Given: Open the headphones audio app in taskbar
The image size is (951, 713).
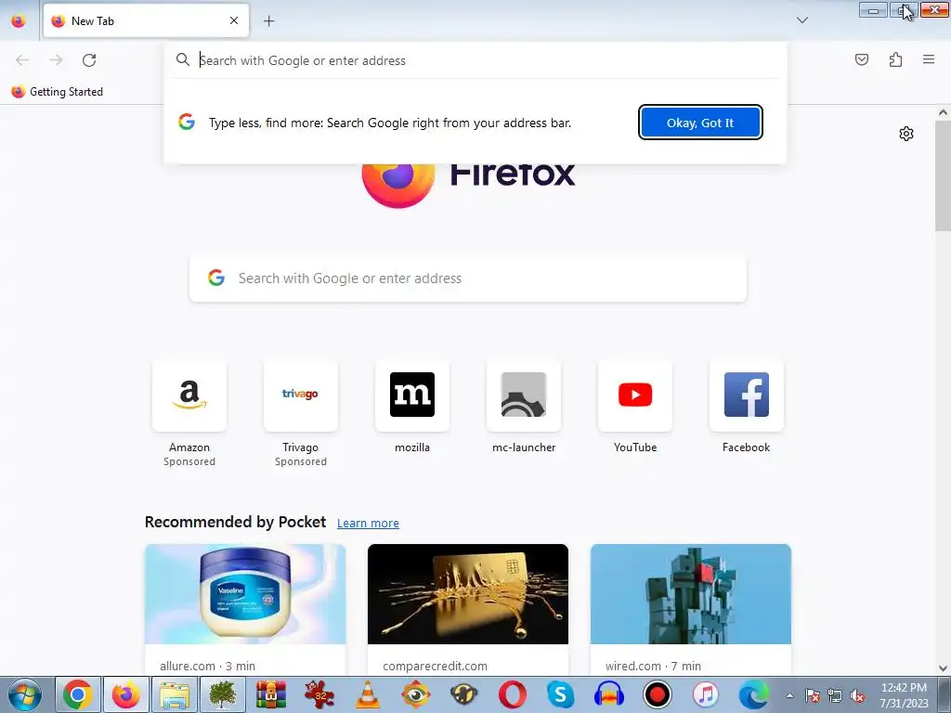Looking at the screenshot, I should (x=609, y=694).
